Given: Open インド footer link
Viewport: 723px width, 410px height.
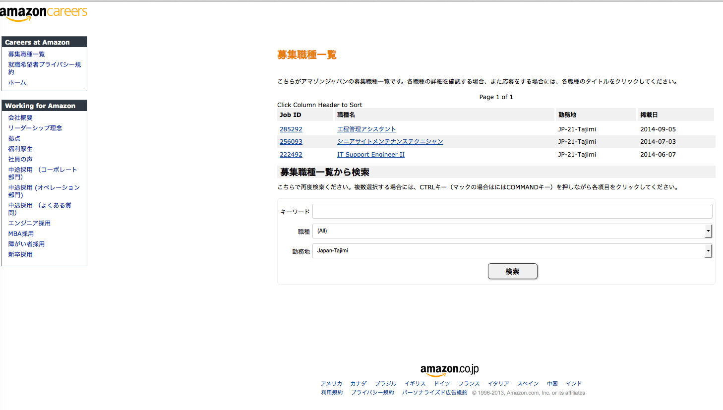Looking at the screenshot, I should [x=574, y=383].
